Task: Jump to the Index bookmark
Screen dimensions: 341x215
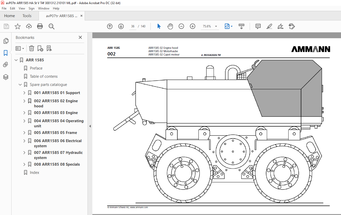Action: click(35, 173)
